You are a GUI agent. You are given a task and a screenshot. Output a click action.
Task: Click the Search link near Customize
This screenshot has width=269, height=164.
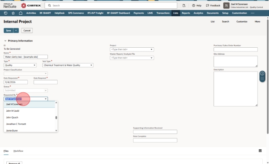pos(225,21)
